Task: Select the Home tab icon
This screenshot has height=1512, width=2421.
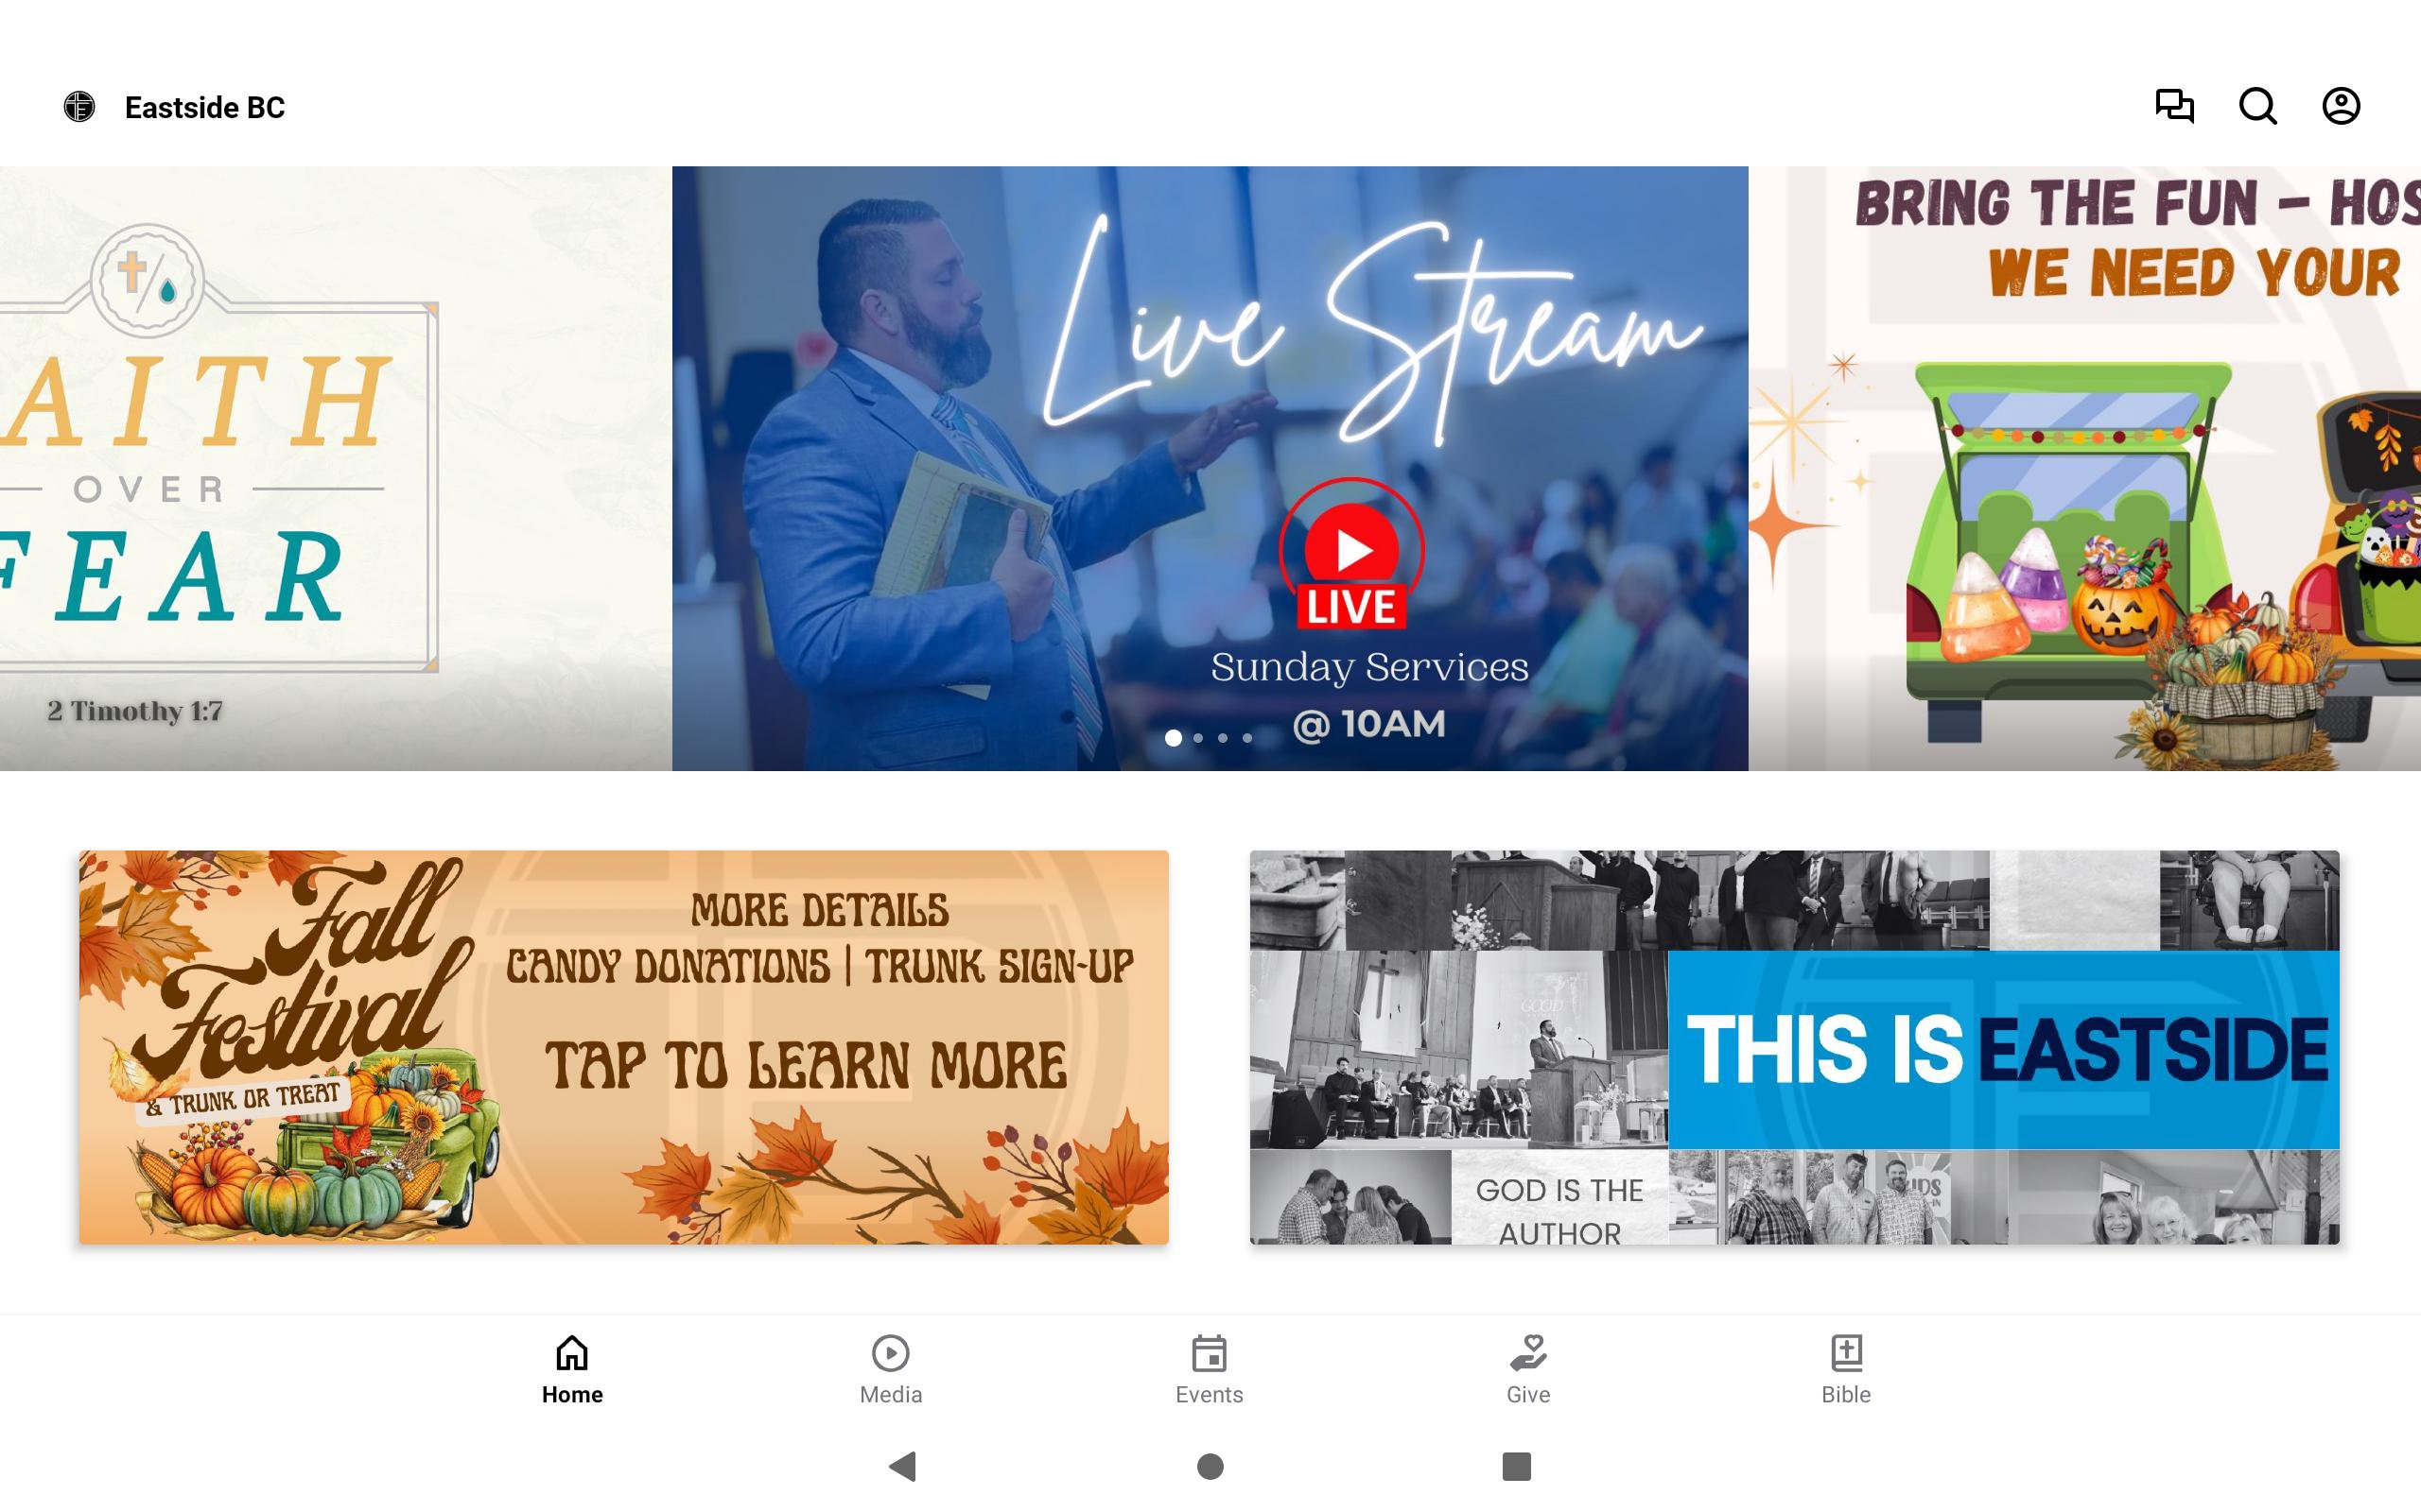Action: coord(572,1353)
